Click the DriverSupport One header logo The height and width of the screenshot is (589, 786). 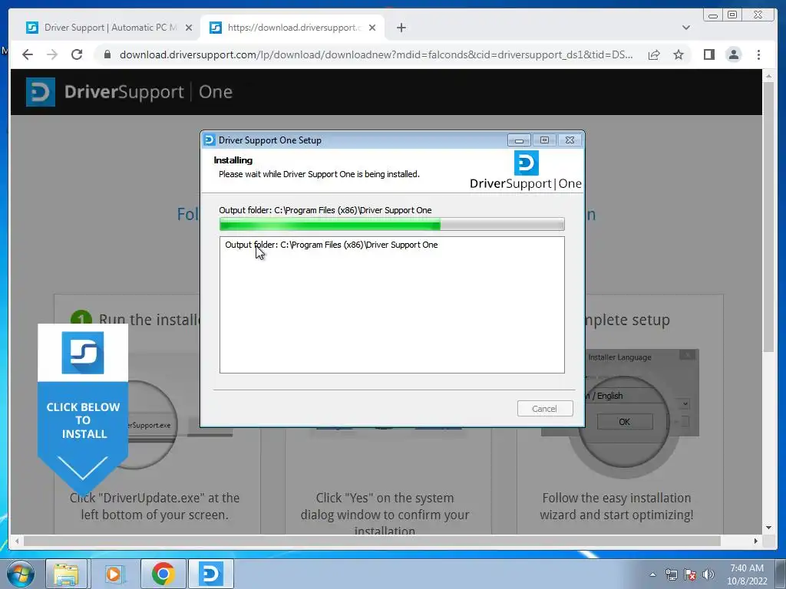pyautogui.click(x=129, y=92)
